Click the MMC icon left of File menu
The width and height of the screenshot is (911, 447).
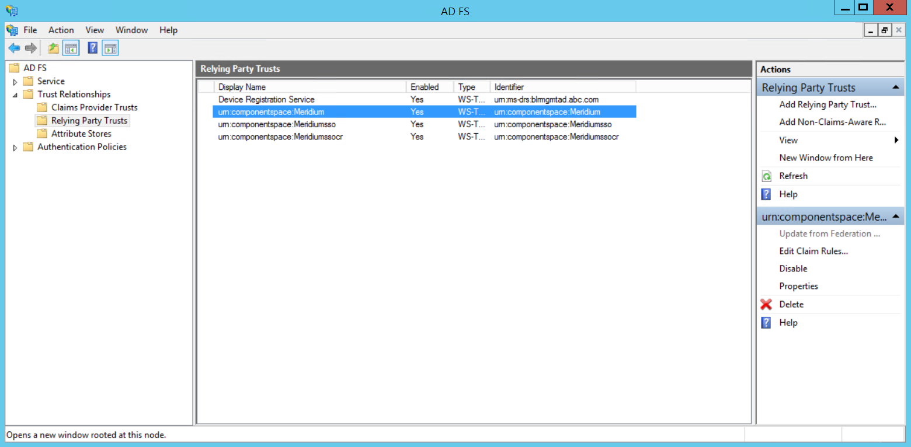pyautogui.click(x=12, y=30)
